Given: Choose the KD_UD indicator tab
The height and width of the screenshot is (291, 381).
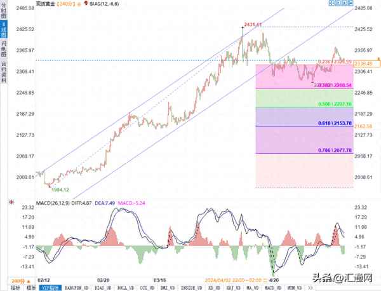Looking at the screenshot, I should [214, 288].
